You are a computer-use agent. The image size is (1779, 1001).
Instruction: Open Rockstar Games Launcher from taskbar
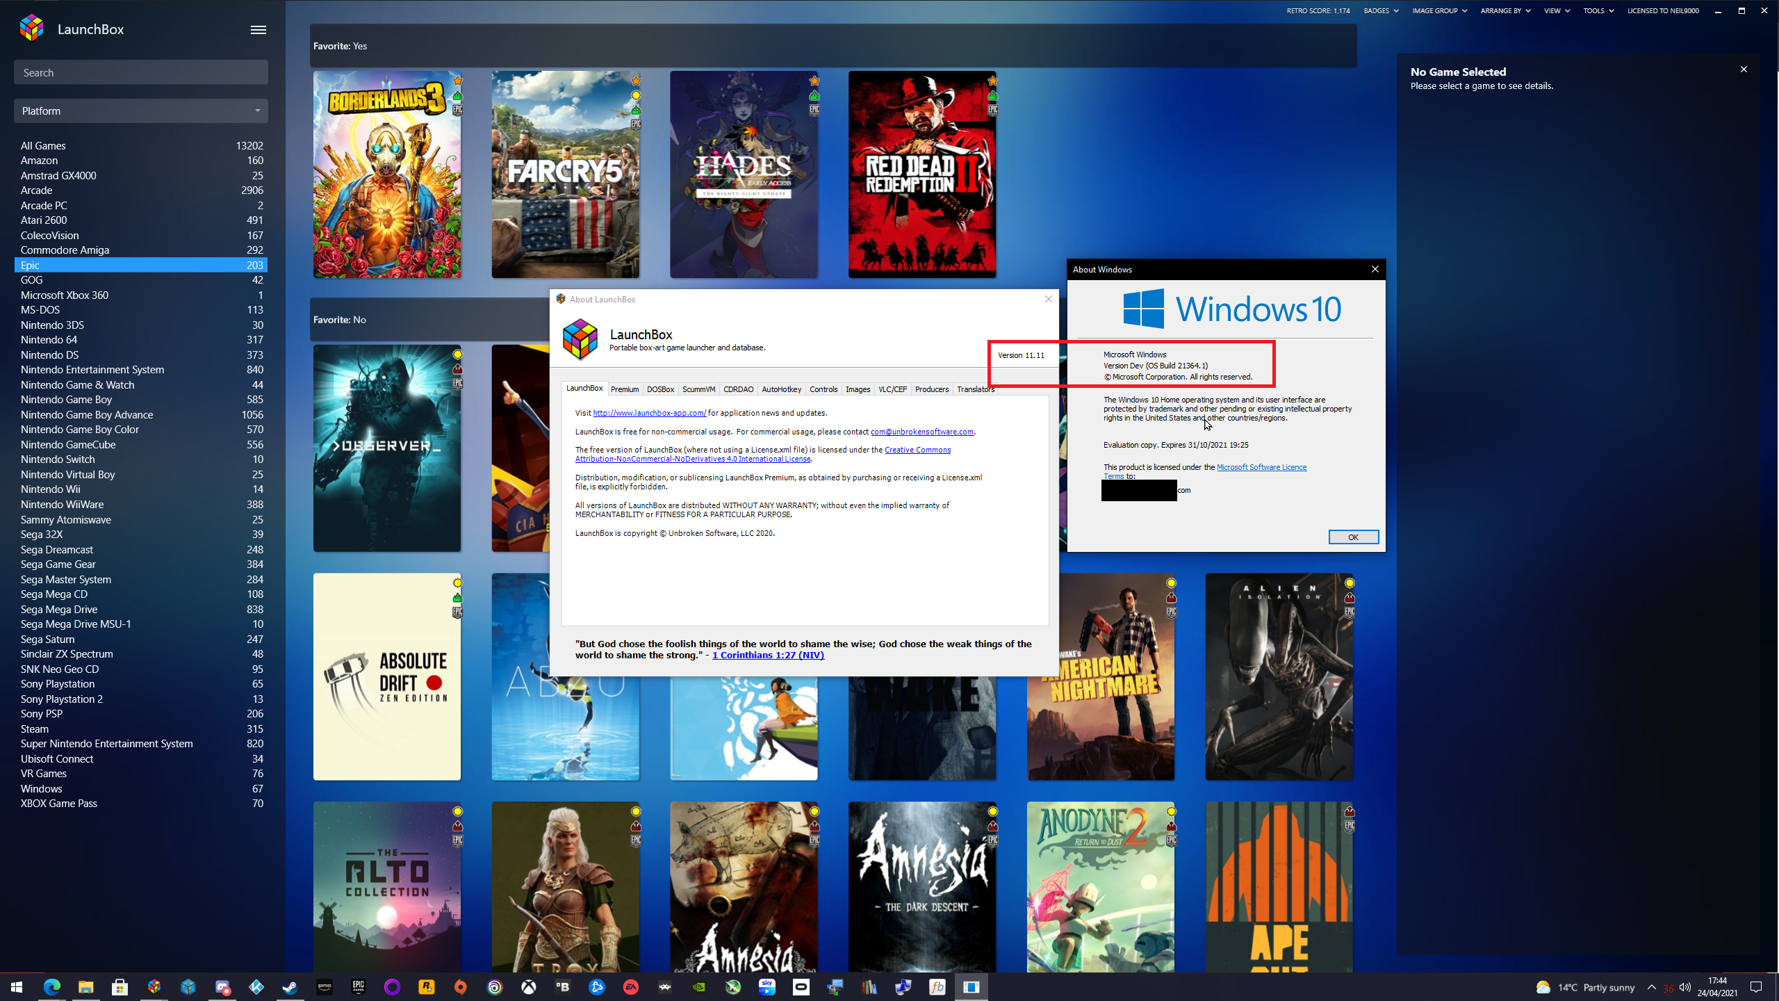[427, 987]
